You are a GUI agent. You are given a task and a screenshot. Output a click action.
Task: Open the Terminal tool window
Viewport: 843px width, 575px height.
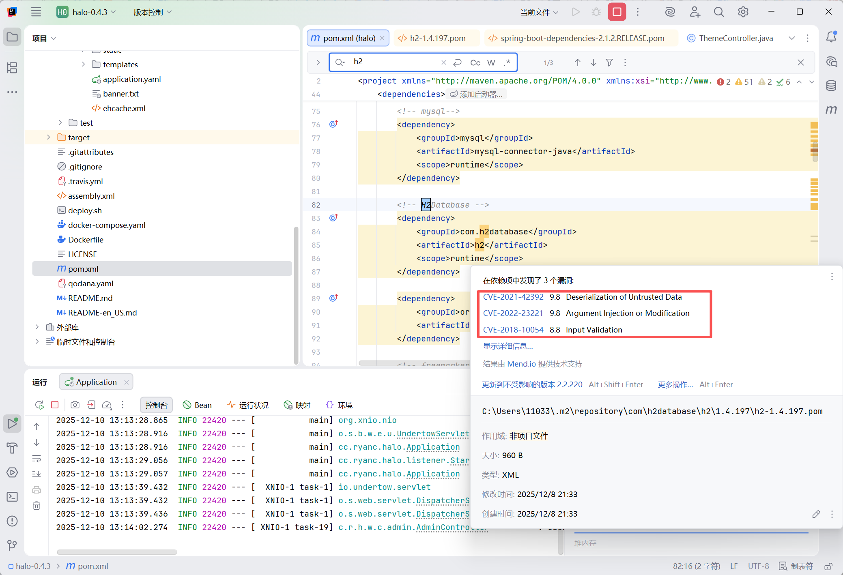click(x=12, y=497)
